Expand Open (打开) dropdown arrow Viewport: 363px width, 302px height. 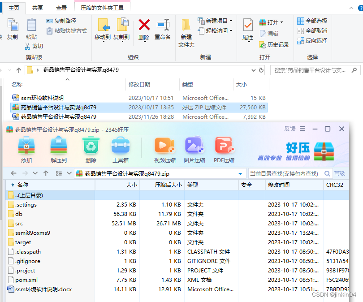click(x=282, y=22)
